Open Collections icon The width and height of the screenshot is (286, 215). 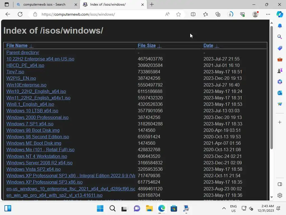coord(218,14)
